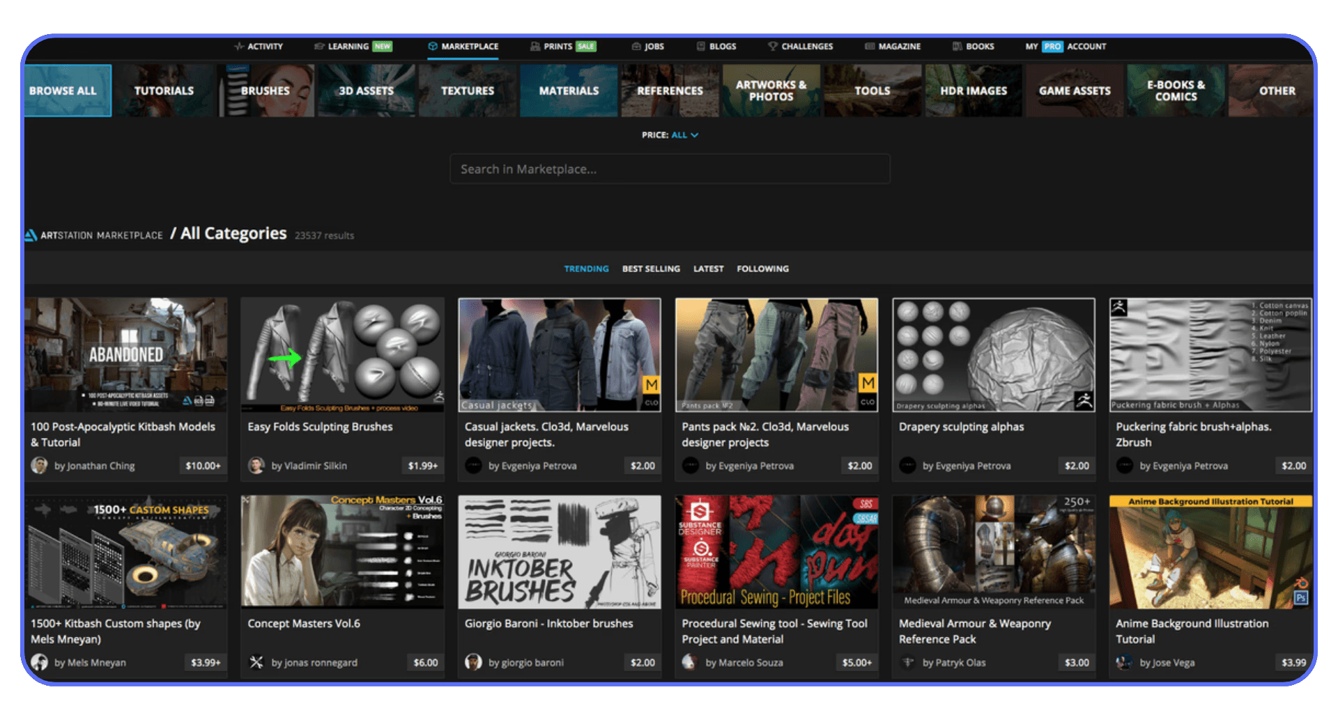
Task: Open 1500+ Kitbash Custom shapes title
Action: (x=115, y=631)
